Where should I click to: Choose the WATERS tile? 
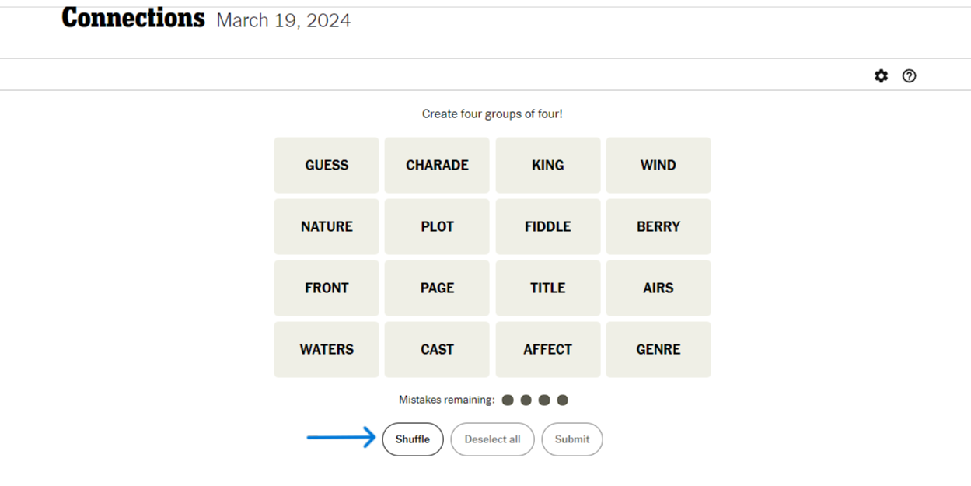coord(327,349)
